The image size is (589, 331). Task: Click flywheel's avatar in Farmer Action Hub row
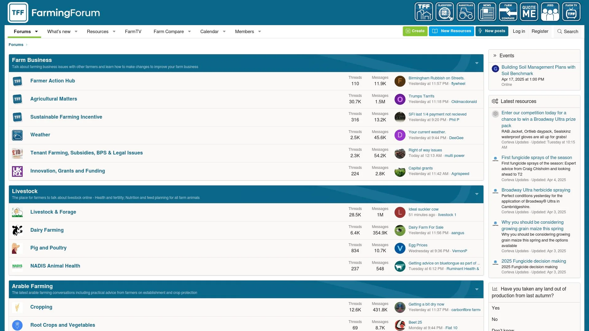(x=400, y=81)
